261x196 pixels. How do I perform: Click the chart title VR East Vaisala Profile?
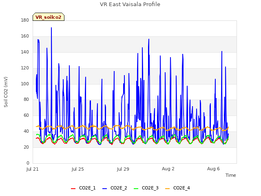(x=130, y=4)
